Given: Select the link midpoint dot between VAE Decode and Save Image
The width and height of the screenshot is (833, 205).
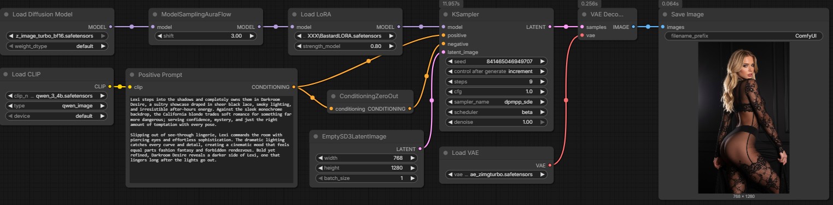Looking at the screenshot, I should [648, 27].
